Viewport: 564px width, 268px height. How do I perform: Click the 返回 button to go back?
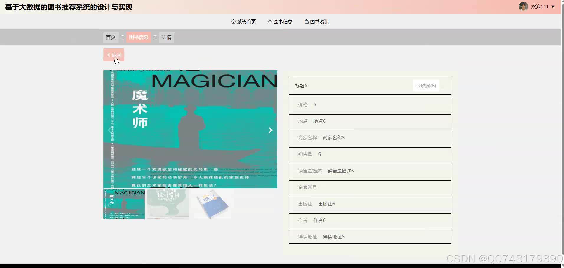[x=114, y=55]
